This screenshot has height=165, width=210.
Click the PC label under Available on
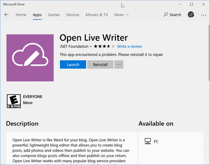click(156, 141)
